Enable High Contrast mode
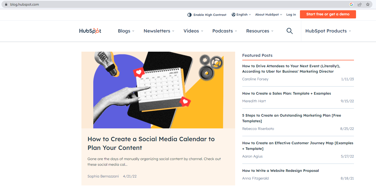 point(207,15)
